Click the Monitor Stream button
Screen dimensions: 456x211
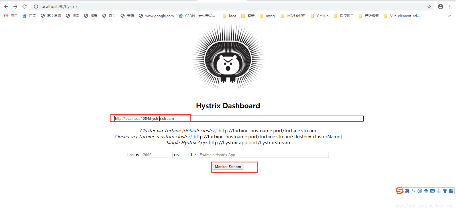(x=228, y=167)
